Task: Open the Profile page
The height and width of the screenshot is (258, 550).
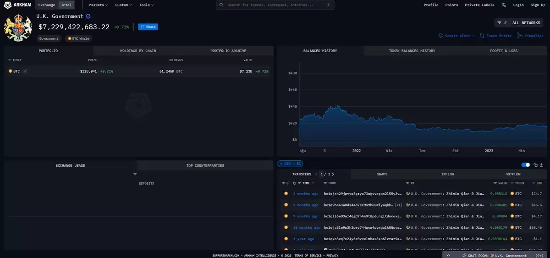Action: (431, 5)
